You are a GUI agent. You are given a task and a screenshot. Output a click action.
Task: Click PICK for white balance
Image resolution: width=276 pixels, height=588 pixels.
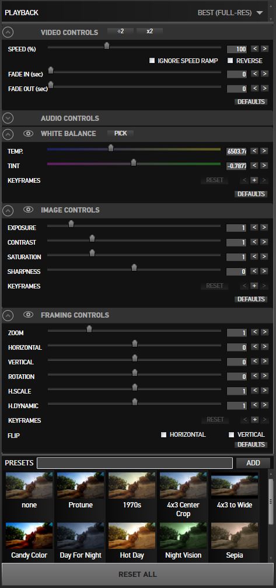(121, 133)
